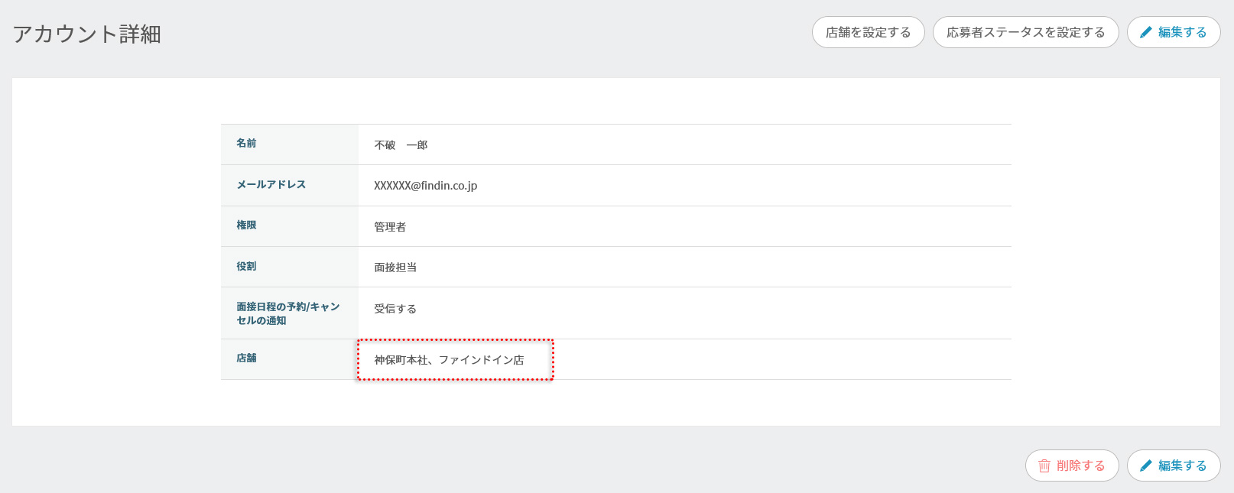
Task: Click the trash can icon next to 削除する
Action: (x=1044, y=465)
